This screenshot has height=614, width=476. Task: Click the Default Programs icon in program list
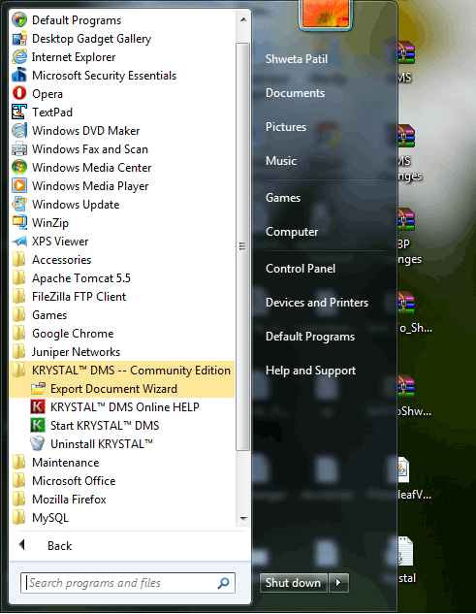click(x=19, y=20)
